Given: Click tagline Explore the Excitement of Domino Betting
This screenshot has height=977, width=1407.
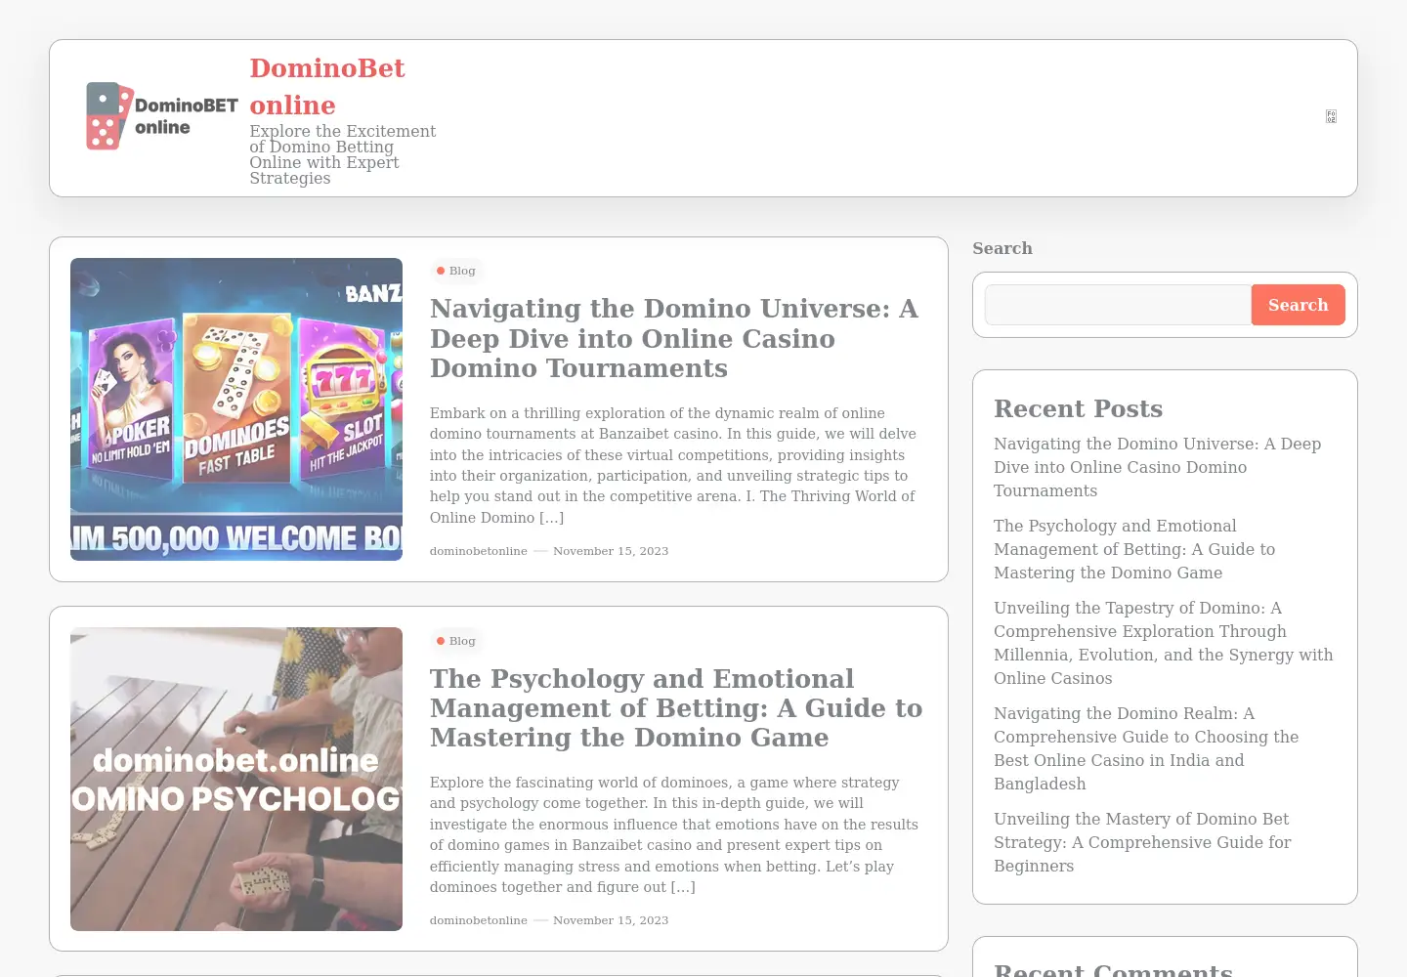Looking at the screenshot, I should (343, 154).
